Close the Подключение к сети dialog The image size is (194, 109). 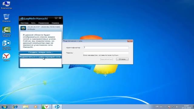[130, 41]
